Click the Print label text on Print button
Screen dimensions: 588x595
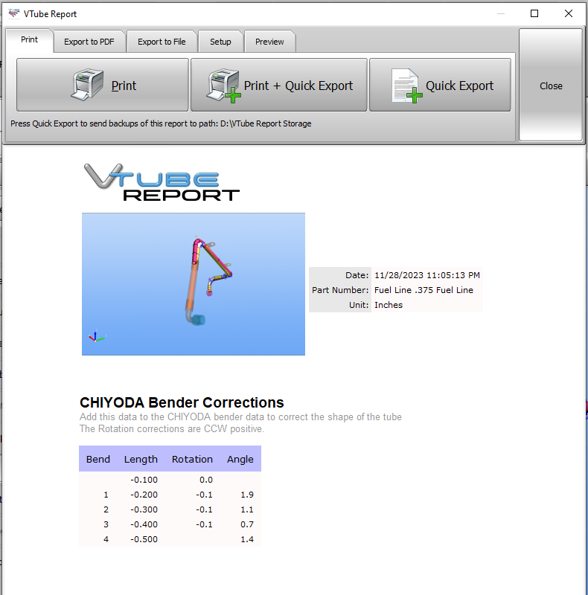click(x=124, y=86)
